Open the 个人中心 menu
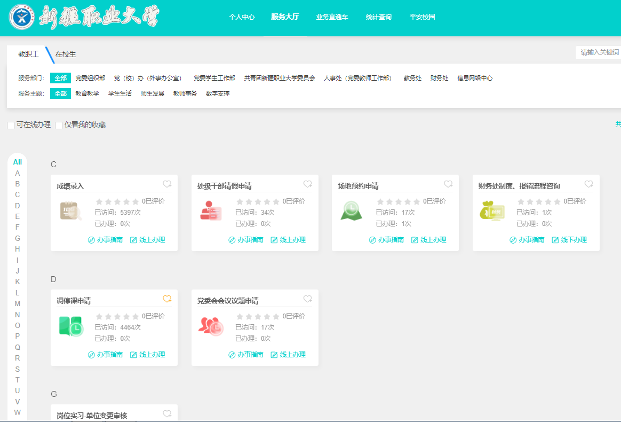 click(x=242, y=17)
